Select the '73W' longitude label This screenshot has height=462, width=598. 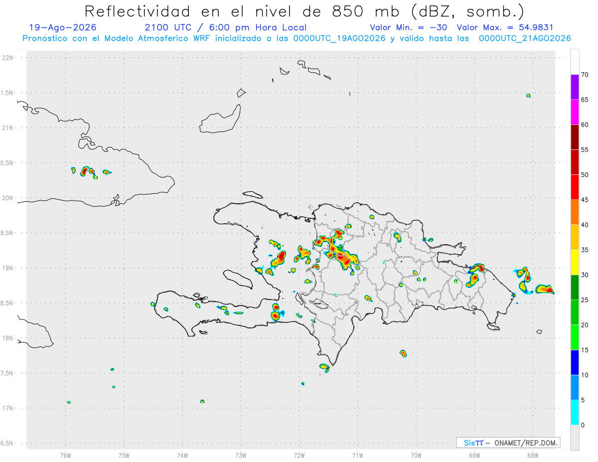[x=241, y=456]
